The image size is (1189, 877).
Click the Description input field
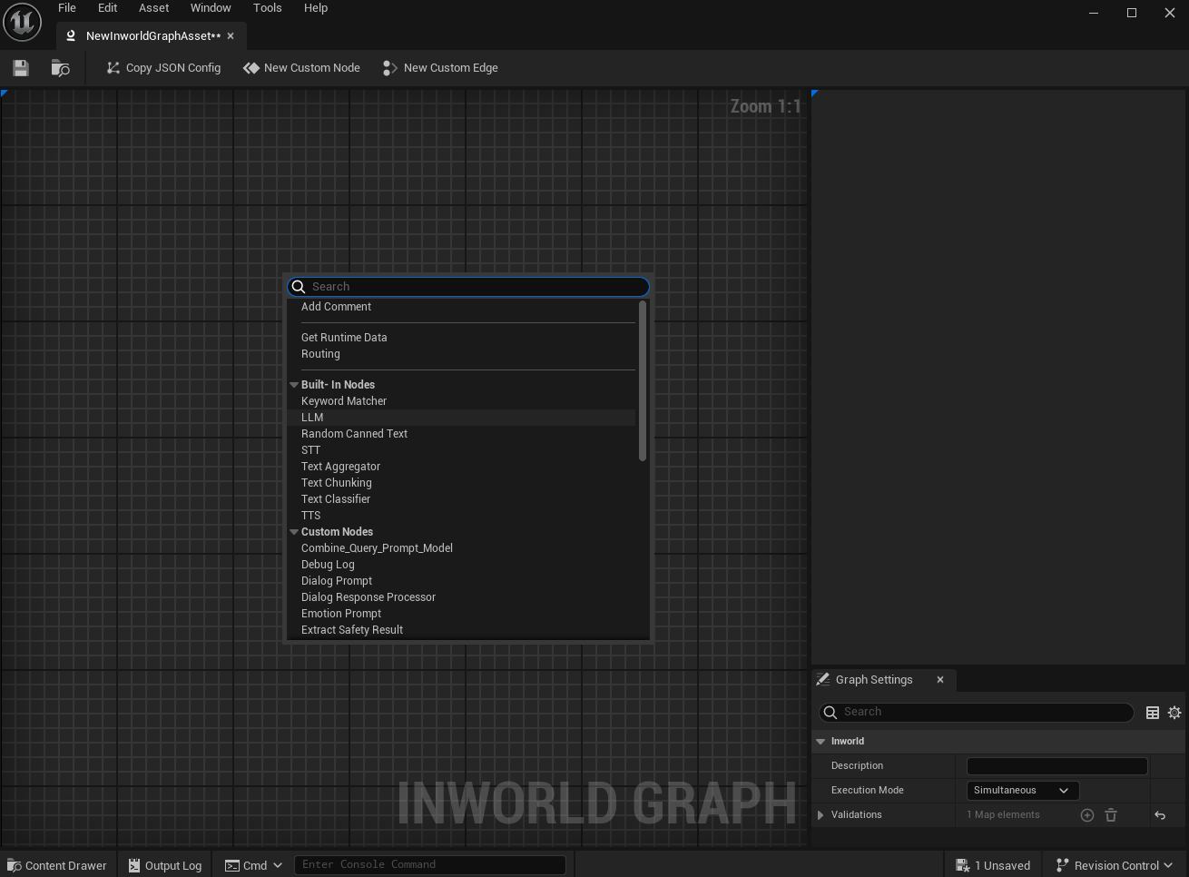[1056, 766]
